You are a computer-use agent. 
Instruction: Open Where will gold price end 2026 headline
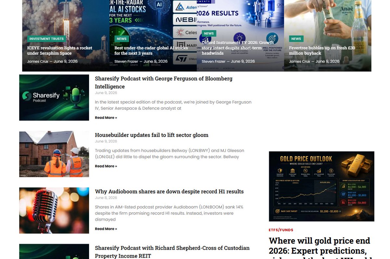tap(319, 248)
